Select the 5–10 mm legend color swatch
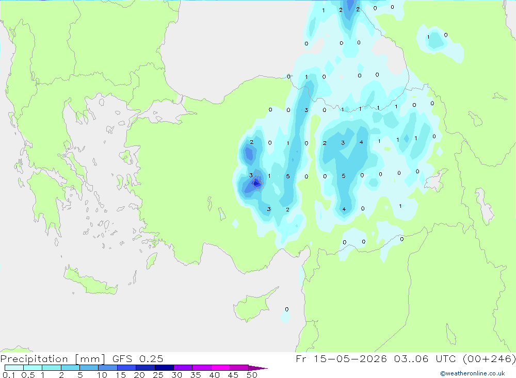The width and height of the screenshot is (516, 378). tap(89, 368)
